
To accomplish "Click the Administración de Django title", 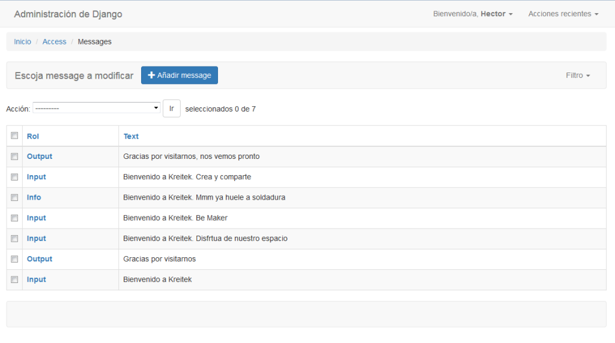I will pyautogui.click(x=68, y=14).
